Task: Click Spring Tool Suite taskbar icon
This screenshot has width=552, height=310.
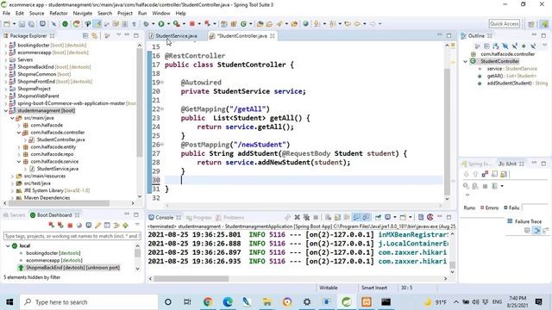Action: 347,301
